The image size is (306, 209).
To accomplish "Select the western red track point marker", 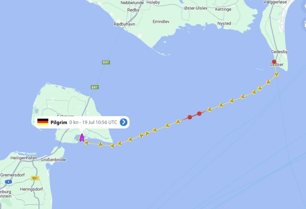I will pos(190,117).
